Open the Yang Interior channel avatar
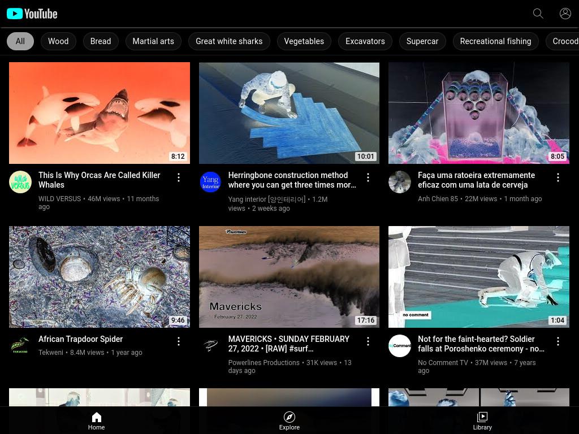The width and height of the screenshot is (579, 434). tap(210, 182)
